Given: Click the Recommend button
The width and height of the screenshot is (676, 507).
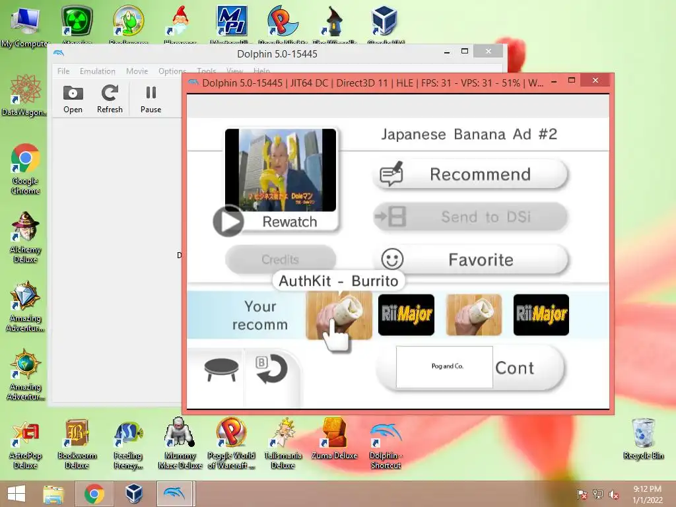Looking at the screenshot, I should pyautogui.click(x=470, y=174).
